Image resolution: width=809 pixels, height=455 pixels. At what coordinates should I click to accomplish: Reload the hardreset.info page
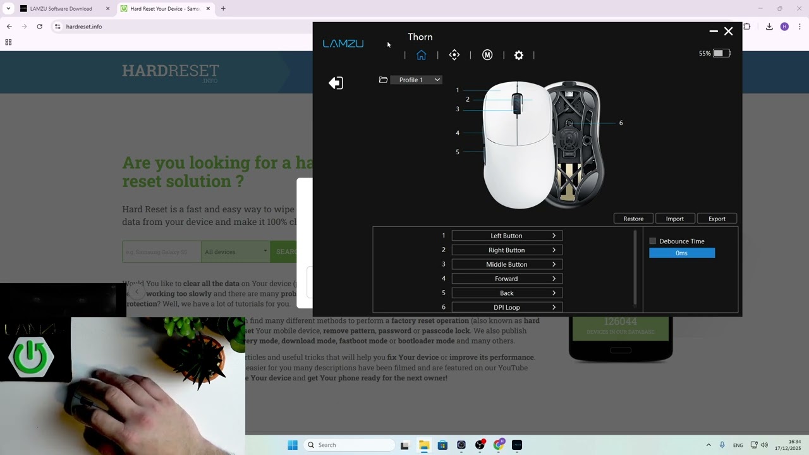coord(39,27)
